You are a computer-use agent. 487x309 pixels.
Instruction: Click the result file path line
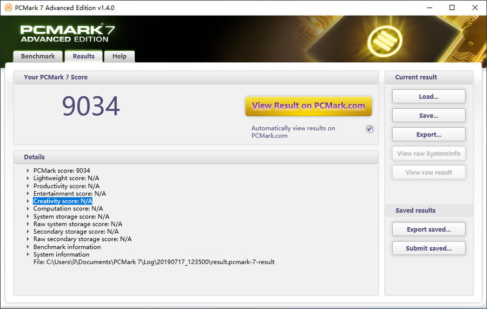[x=154, y=262]
